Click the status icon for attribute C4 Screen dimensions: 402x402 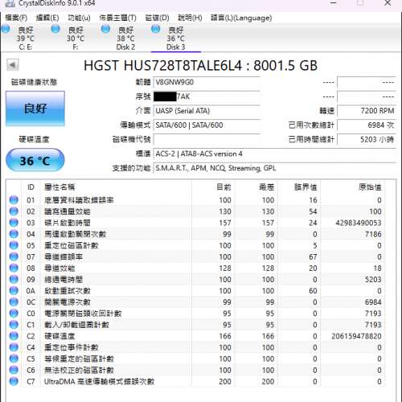coord(14,347)
